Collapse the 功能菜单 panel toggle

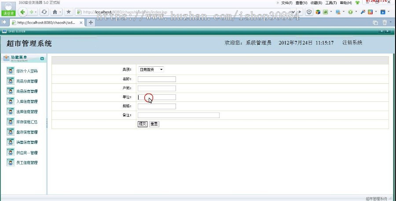pyautogui.click(x=42, y=58)
